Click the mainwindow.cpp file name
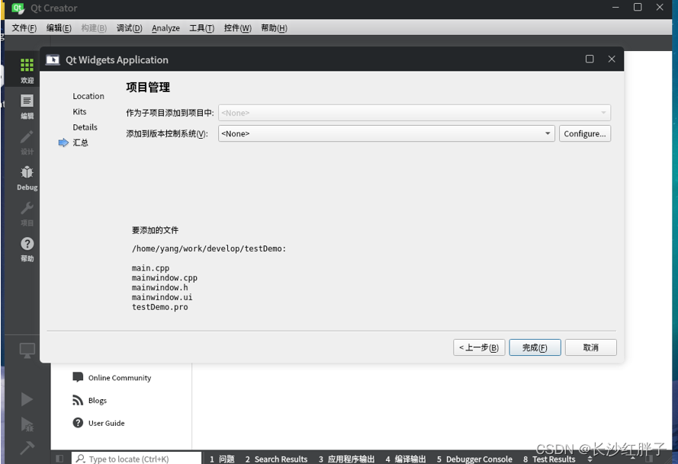This screenshot has height=464, width=678. (164, 278)
